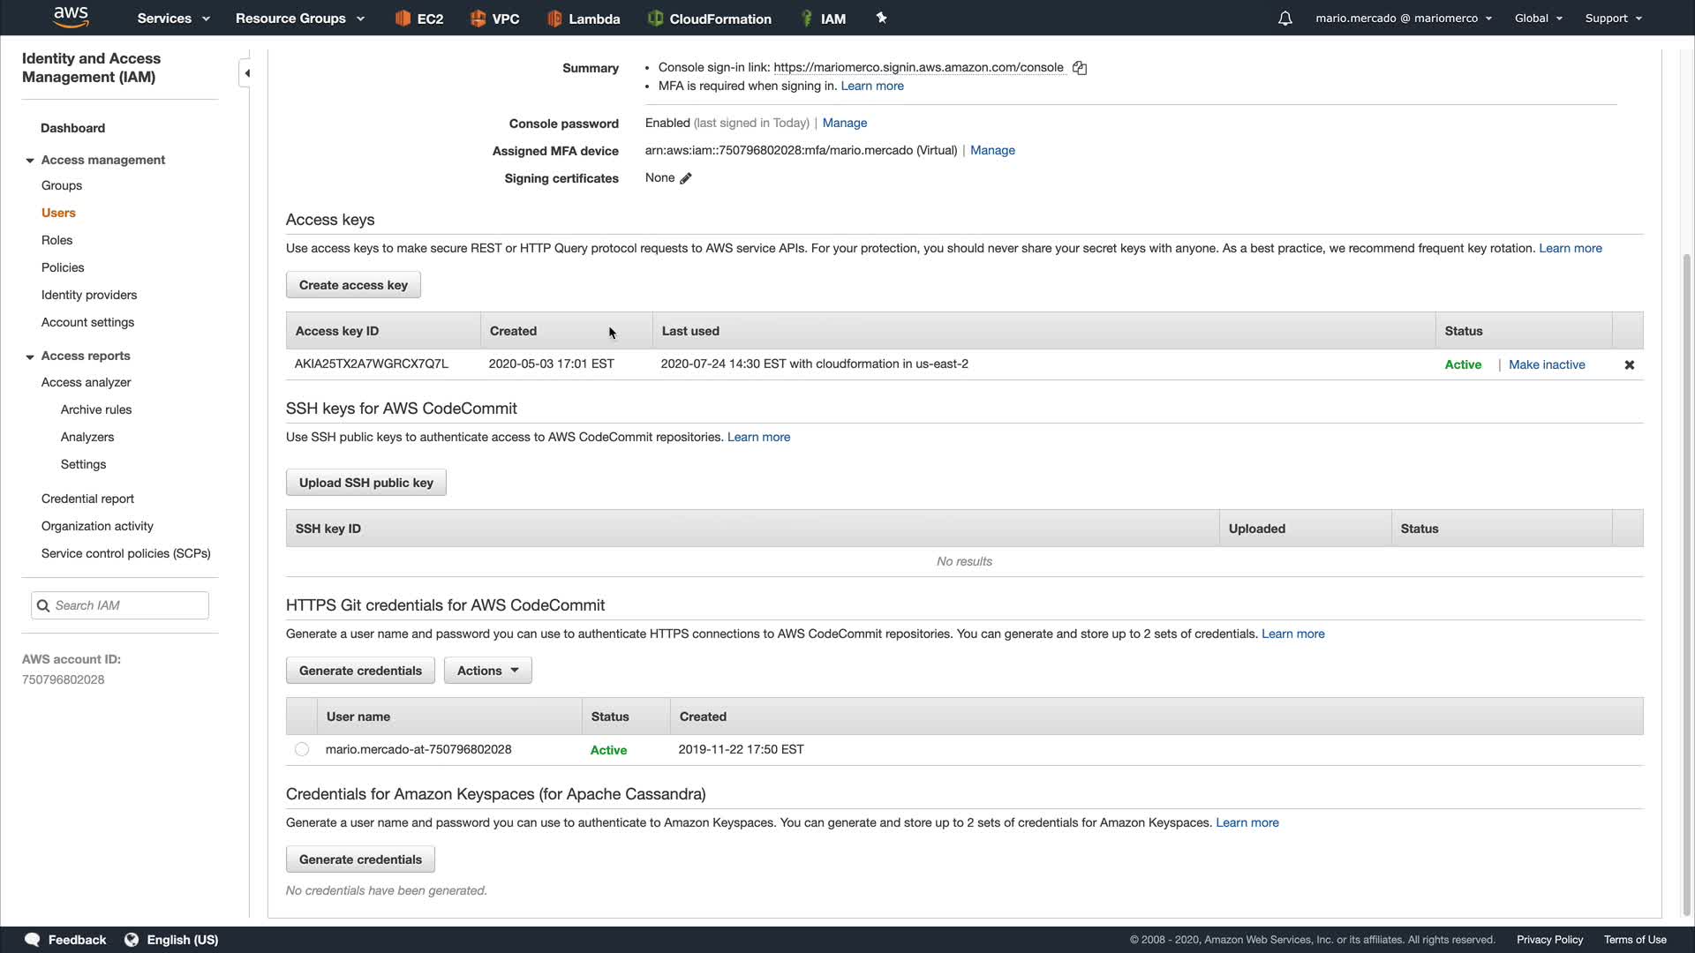Viewport: 1695px width, 953px height.
Task: Collapse the Access reports section
Action: 30,356
